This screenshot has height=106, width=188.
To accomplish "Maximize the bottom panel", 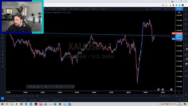I will (x=181, y=100).
